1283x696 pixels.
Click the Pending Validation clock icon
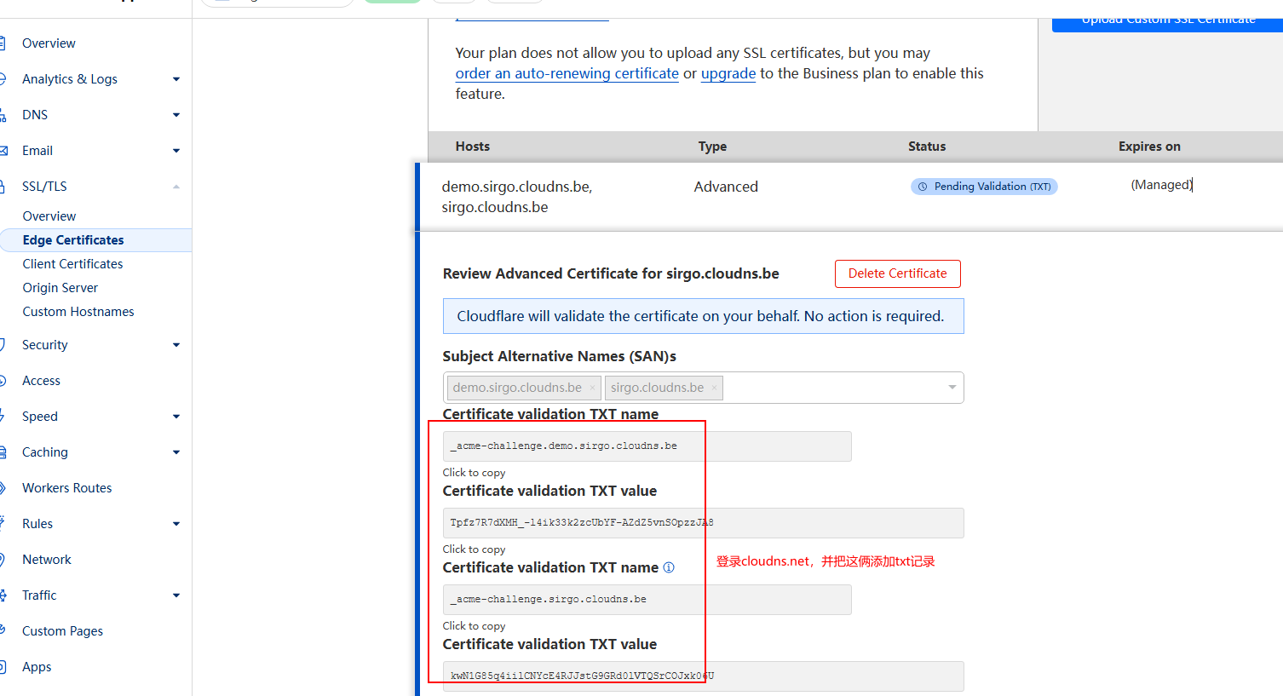tap(923, 187)
